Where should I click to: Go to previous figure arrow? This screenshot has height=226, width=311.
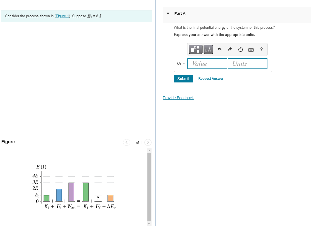tap(127, 142)
